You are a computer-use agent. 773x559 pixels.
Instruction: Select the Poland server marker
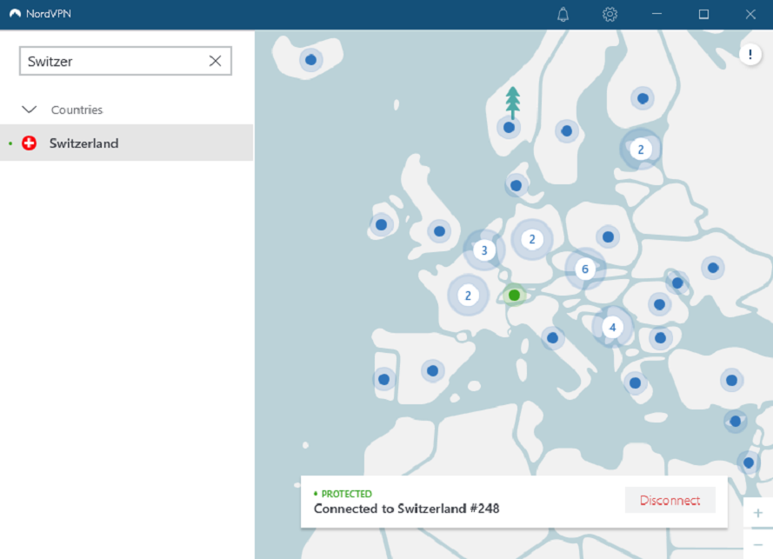tap(608, 237)
